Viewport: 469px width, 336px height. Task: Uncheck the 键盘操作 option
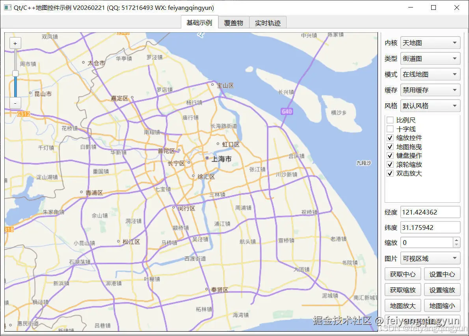click(390, 156)
